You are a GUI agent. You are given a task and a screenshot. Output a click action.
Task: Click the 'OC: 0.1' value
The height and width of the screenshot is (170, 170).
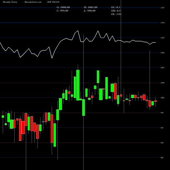(116, 7)
